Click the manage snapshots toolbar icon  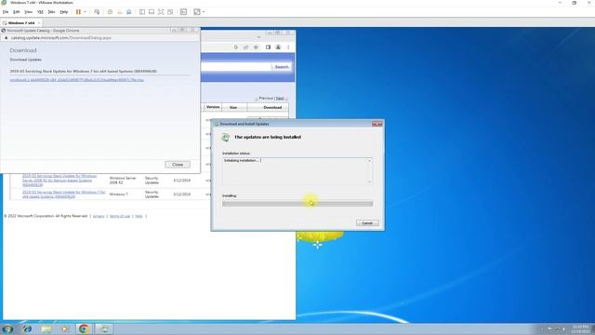click(129, 12)
